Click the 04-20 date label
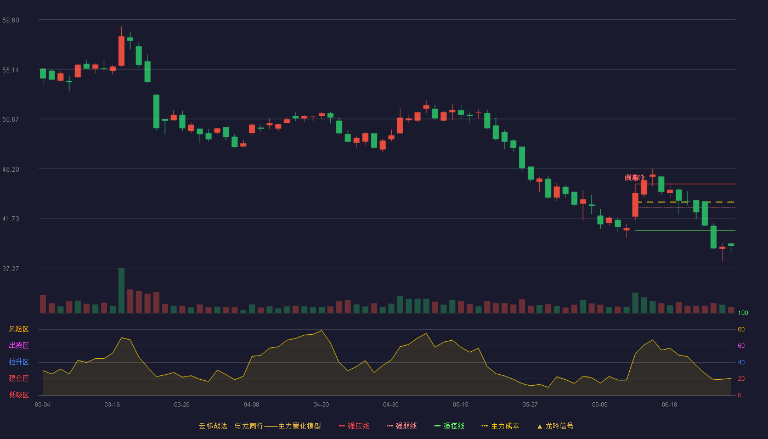 pos(321,404)
